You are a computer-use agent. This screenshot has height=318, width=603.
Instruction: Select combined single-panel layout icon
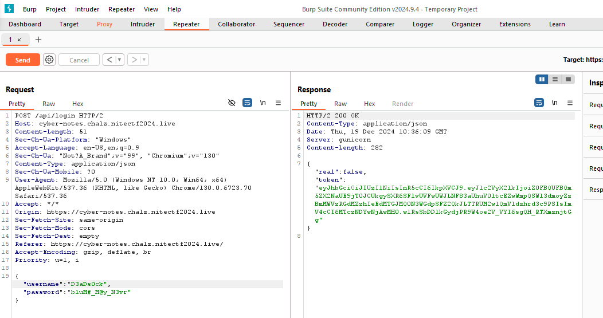click(568, 79)
